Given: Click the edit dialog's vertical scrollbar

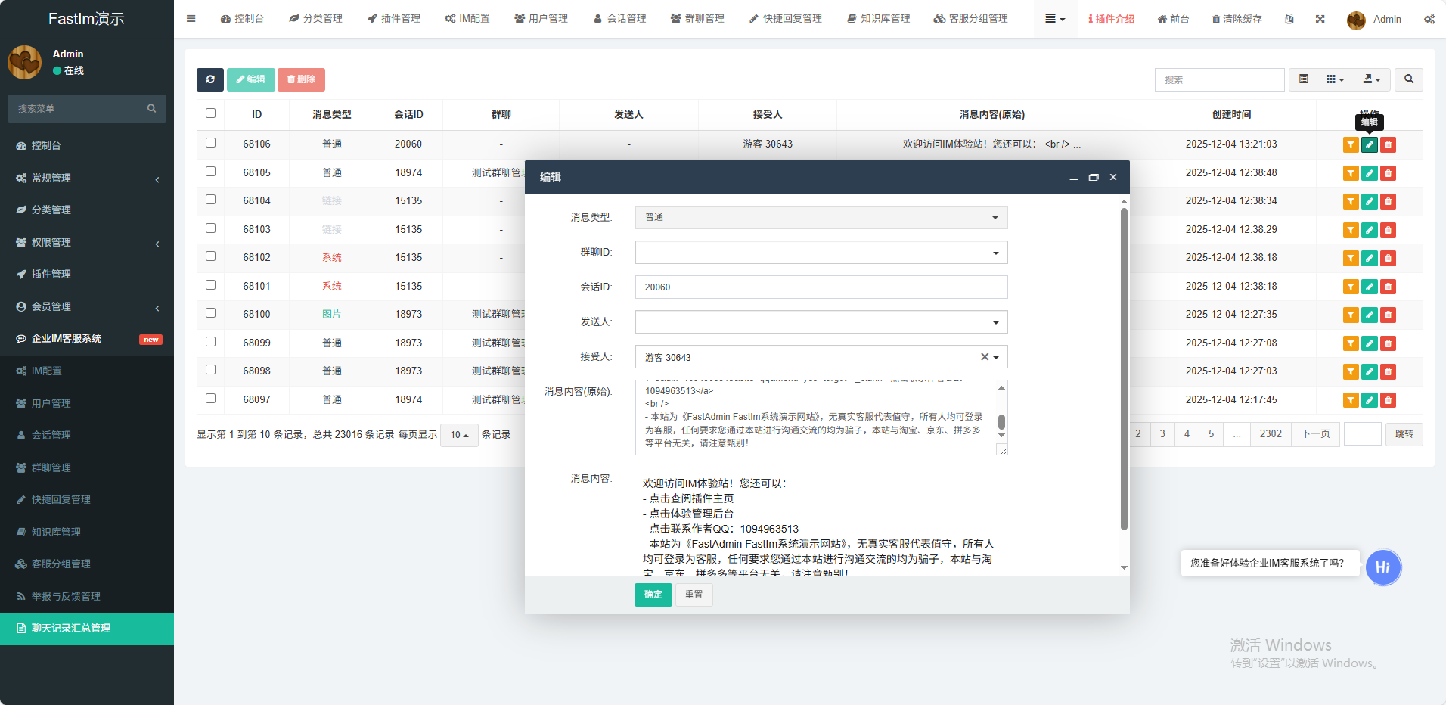Looking at the screenshot, I should 1124,369.
